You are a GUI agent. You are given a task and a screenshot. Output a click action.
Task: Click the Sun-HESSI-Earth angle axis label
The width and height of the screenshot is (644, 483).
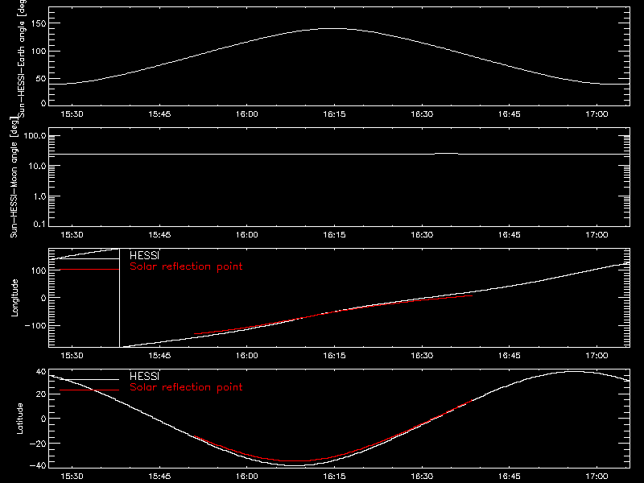(22, 59)
